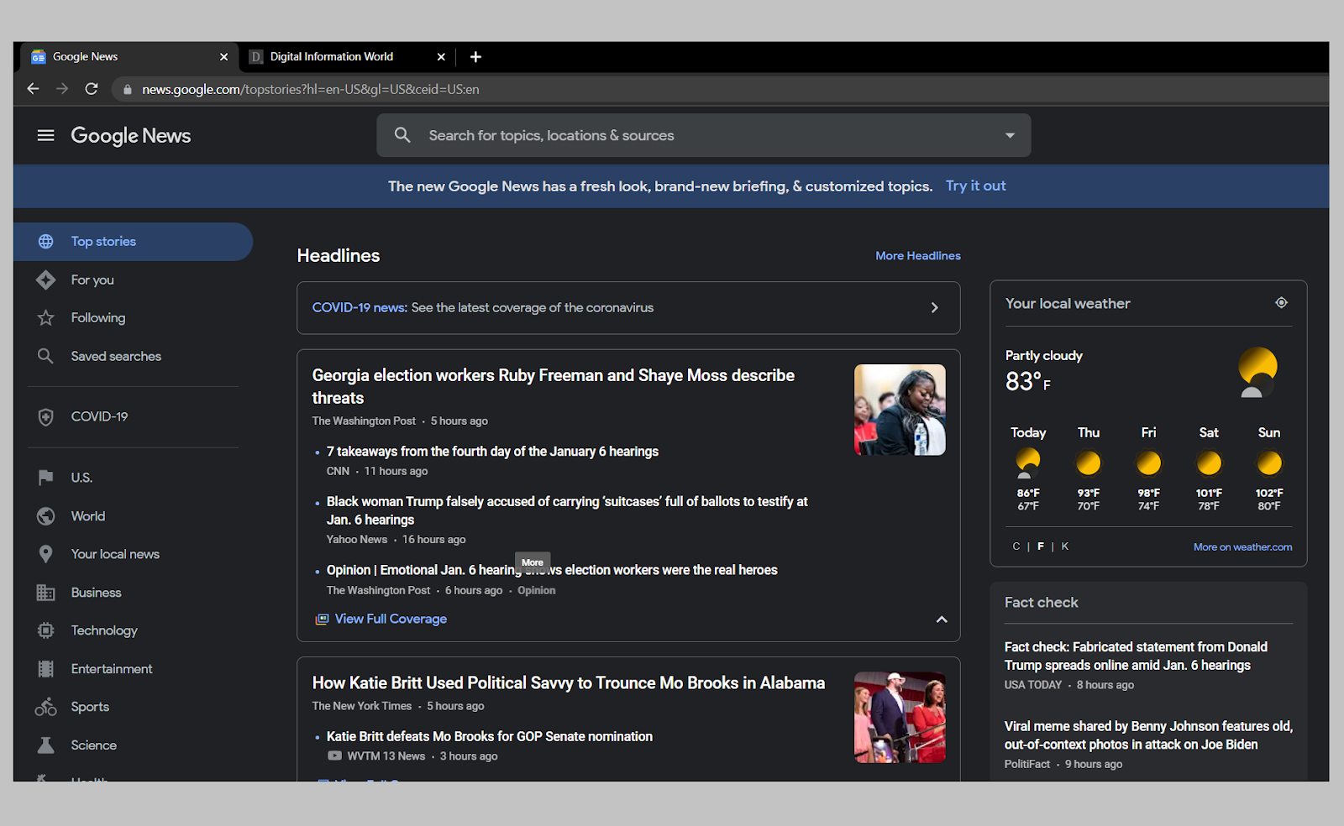Click the Saved searches magnifier icon
Screen dimensions: 1344x826
46,356
